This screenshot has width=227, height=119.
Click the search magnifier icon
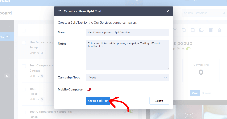(x=224, y=13)
